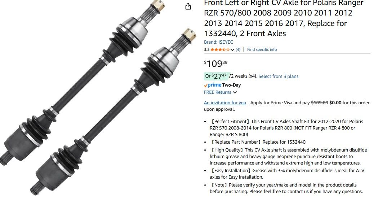Expand the star rating dropdown chevron
378x197 pixels.
232,50
